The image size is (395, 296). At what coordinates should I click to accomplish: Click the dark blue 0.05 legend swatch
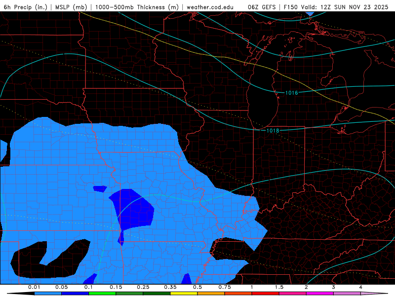click(x=75, y=294)
